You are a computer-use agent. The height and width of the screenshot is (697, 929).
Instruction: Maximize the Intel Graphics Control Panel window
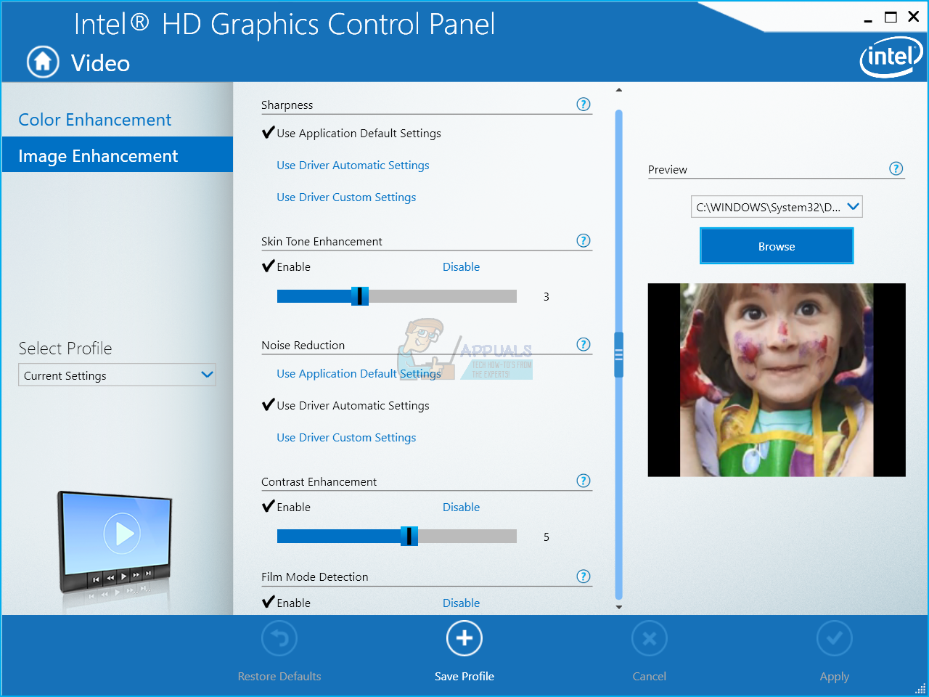(891, 17)
